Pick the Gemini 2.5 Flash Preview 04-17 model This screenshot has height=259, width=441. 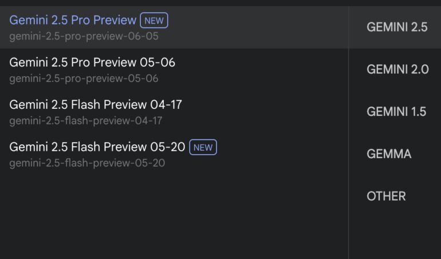[96, 105]
